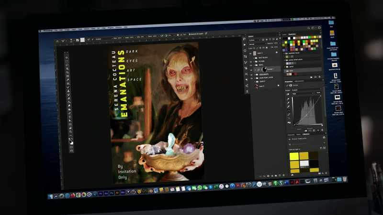Switch to the Libraries panel tab
Image resolution: width=383 pixels, height=215 pixels.
306,134
